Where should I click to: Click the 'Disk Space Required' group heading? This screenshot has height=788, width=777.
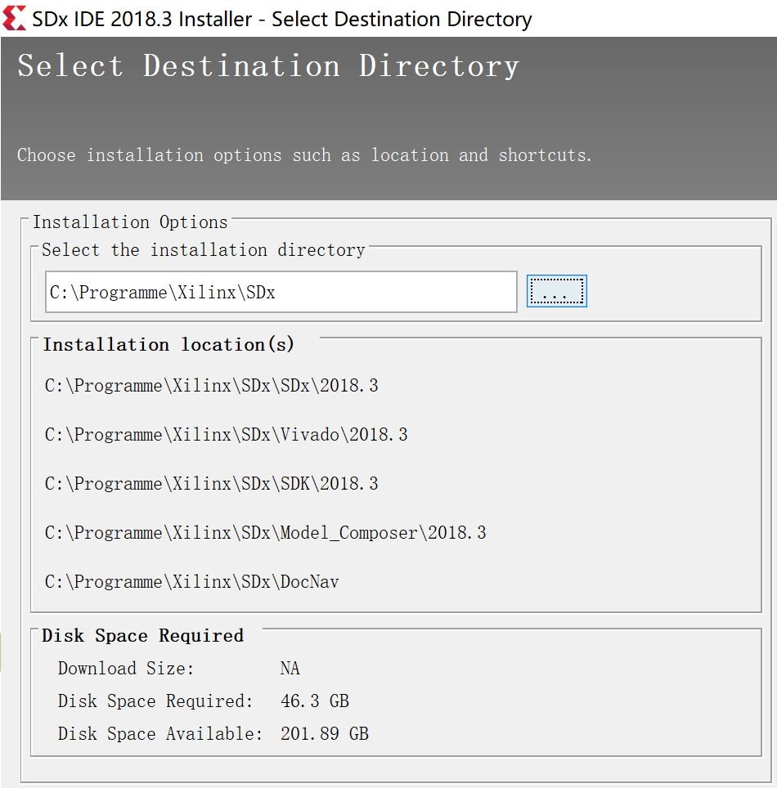click(143, 636)
